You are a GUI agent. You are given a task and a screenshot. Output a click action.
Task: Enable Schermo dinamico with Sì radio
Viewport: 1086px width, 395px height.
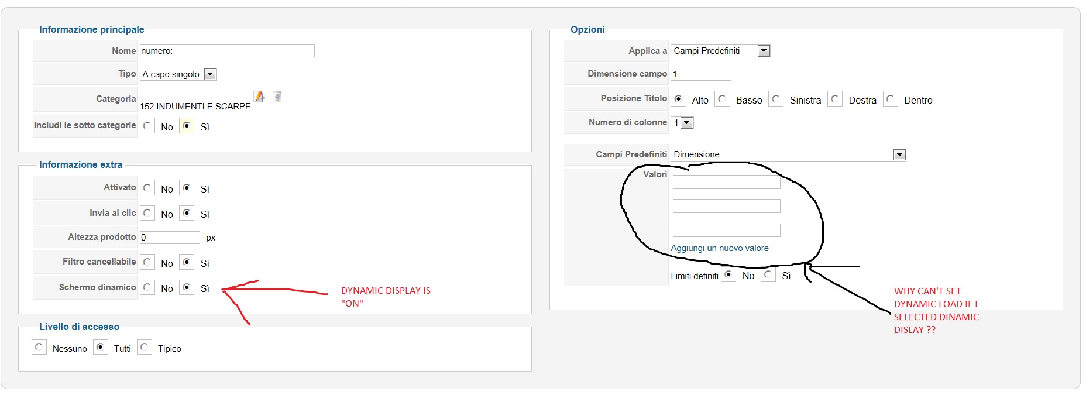tap(187, 287)
